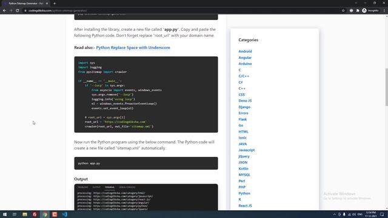
Task: Open the Errors category
Action: [243, 113]
